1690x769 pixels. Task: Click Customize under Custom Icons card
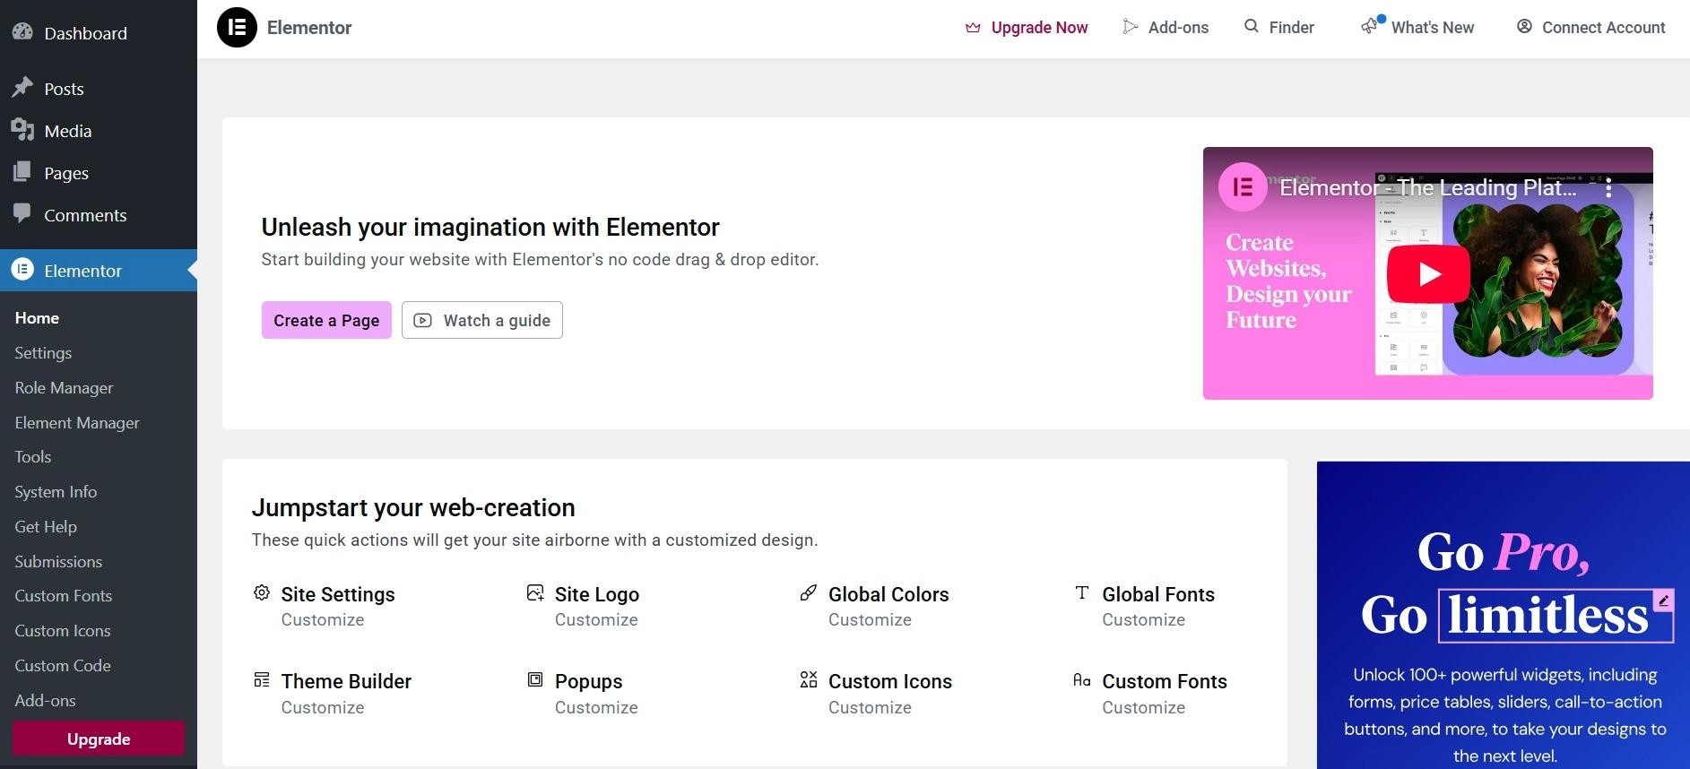(870, 708)
